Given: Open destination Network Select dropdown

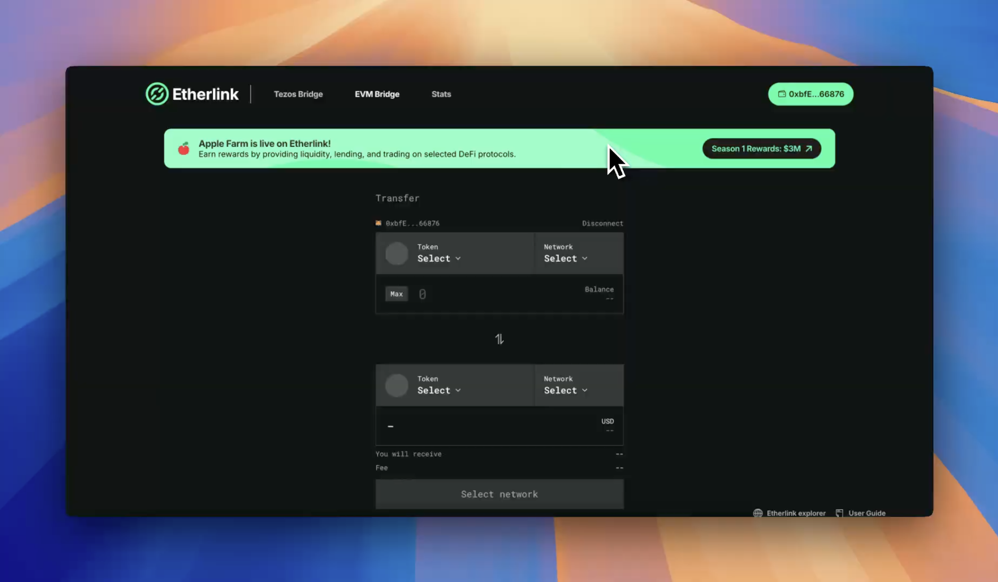Looking at the screenshot, I should point(565,390).
